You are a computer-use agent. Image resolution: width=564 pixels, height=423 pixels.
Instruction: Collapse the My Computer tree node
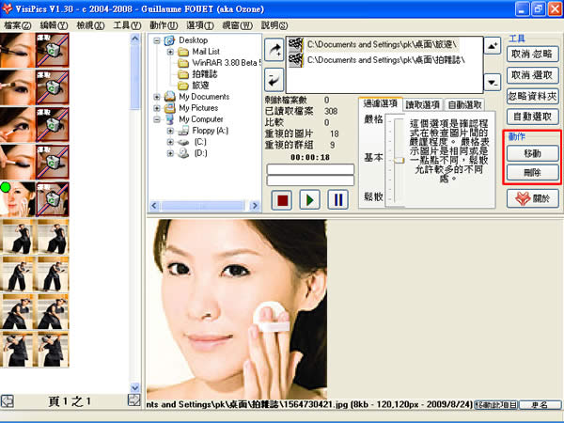point(158,119)
